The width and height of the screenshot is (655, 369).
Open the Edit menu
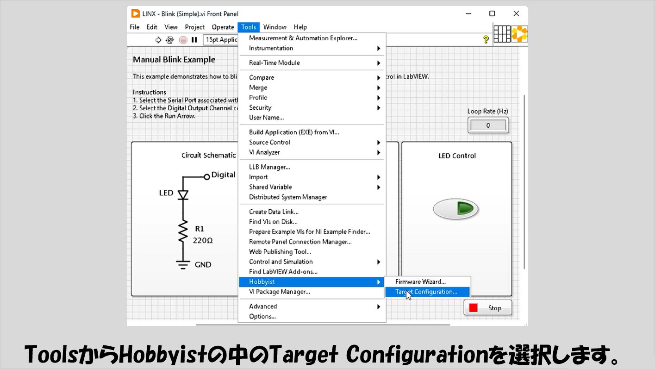click(x=152, y=27)
